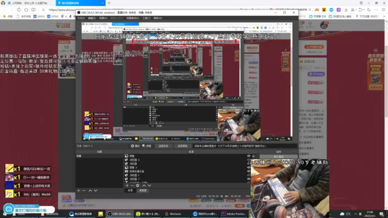
Task: Toggle visibility of top 图像 source
Action: point(249,156)
